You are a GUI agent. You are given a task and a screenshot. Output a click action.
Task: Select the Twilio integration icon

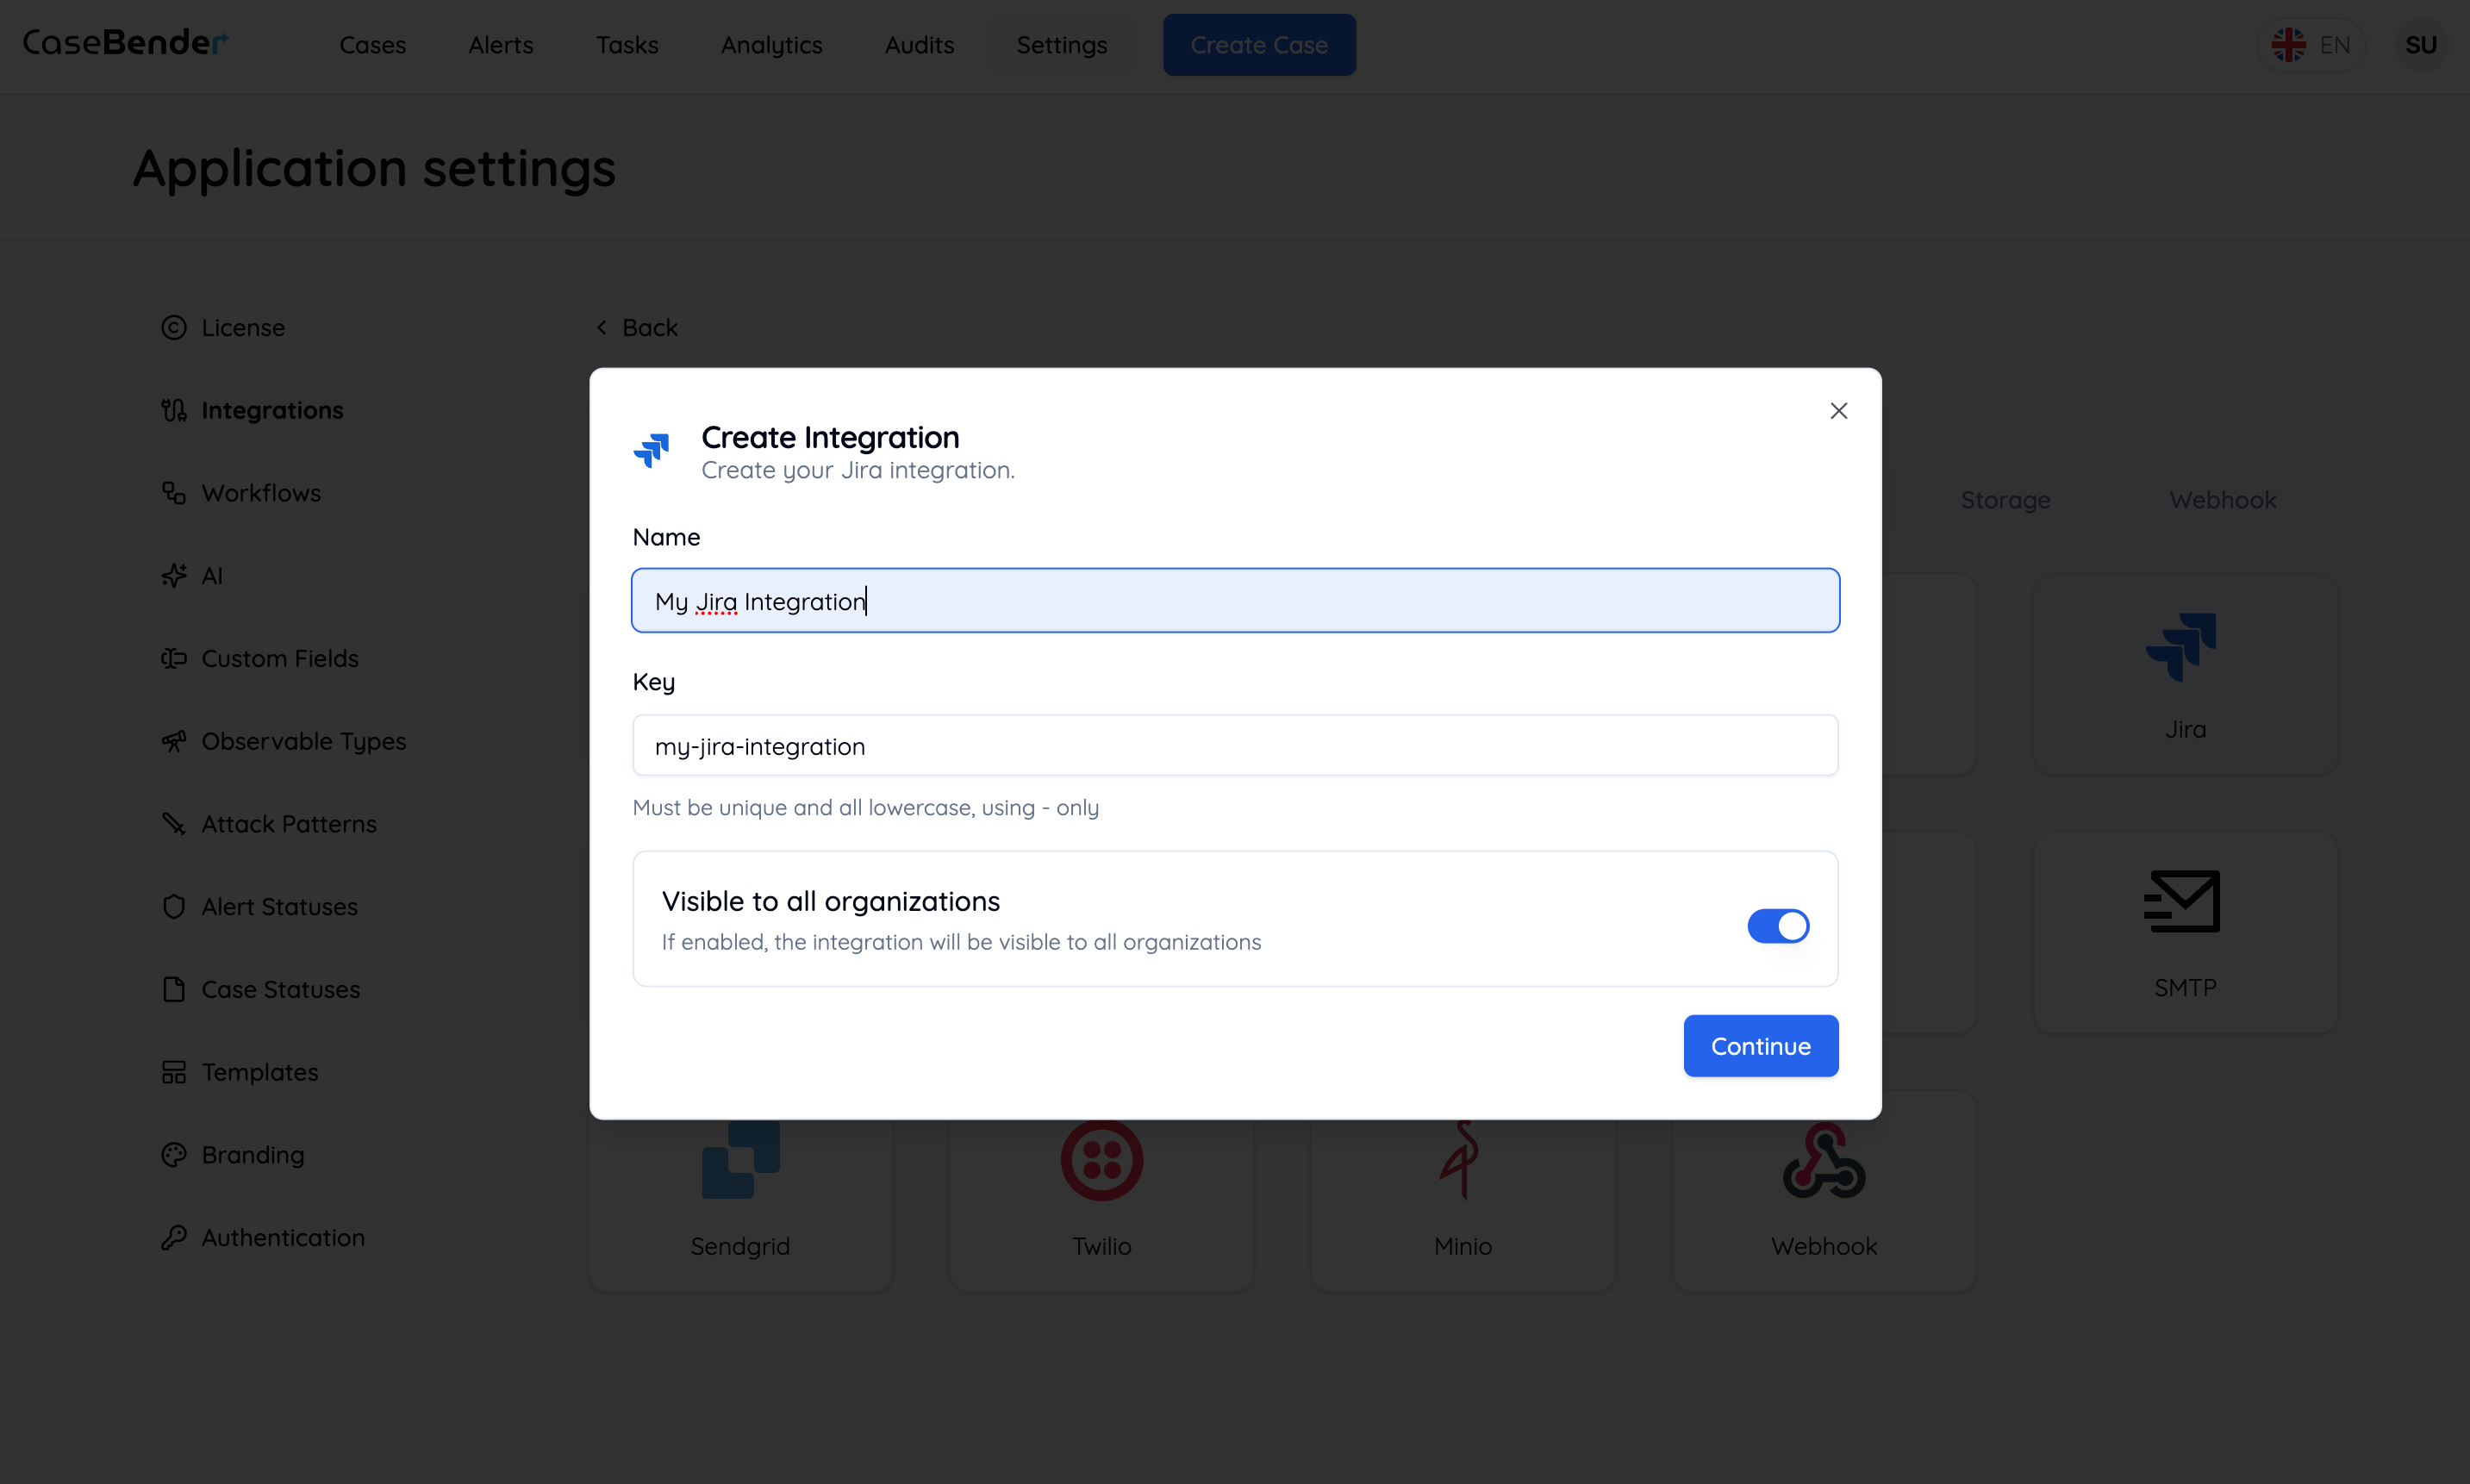click(x=1101, y=1161)
